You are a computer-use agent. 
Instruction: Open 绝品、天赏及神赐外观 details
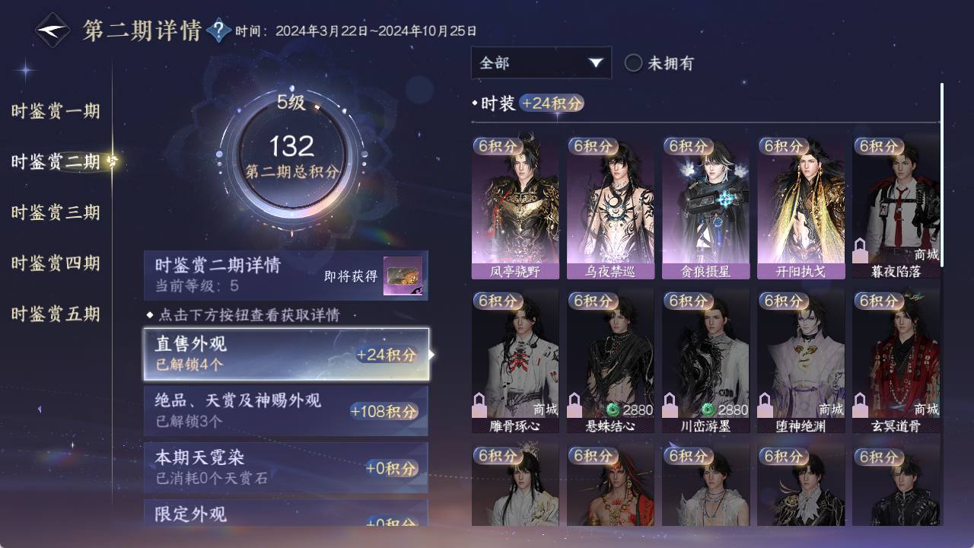286,410
